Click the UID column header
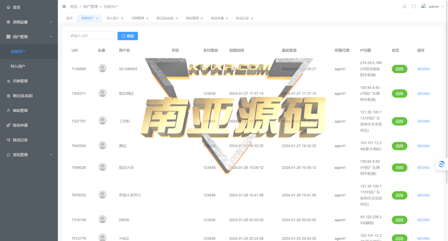The image size is (448, 241). coord(74,51)
